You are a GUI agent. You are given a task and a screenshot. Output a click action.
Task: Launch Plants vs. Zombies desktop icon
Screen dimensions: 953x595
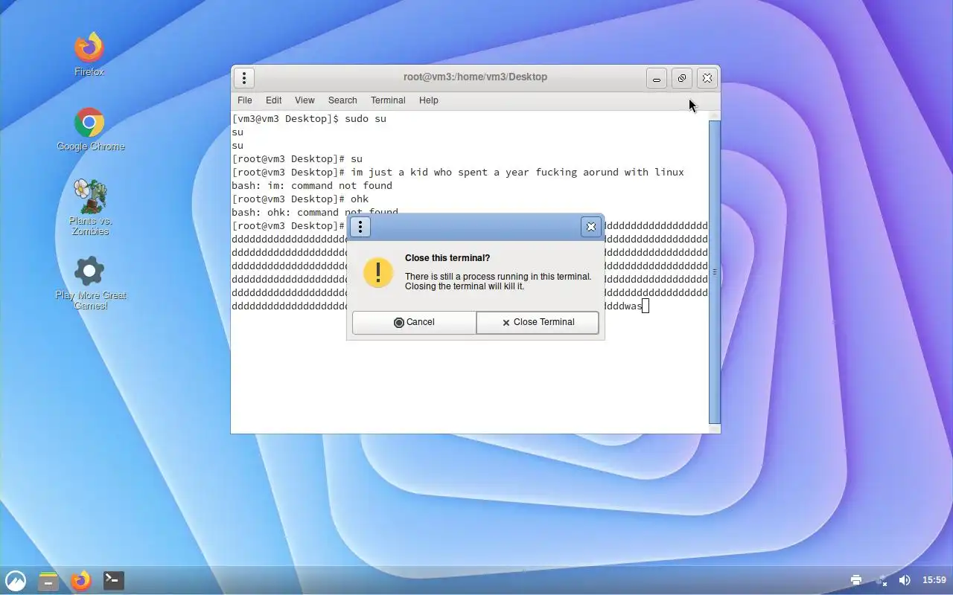90,207
